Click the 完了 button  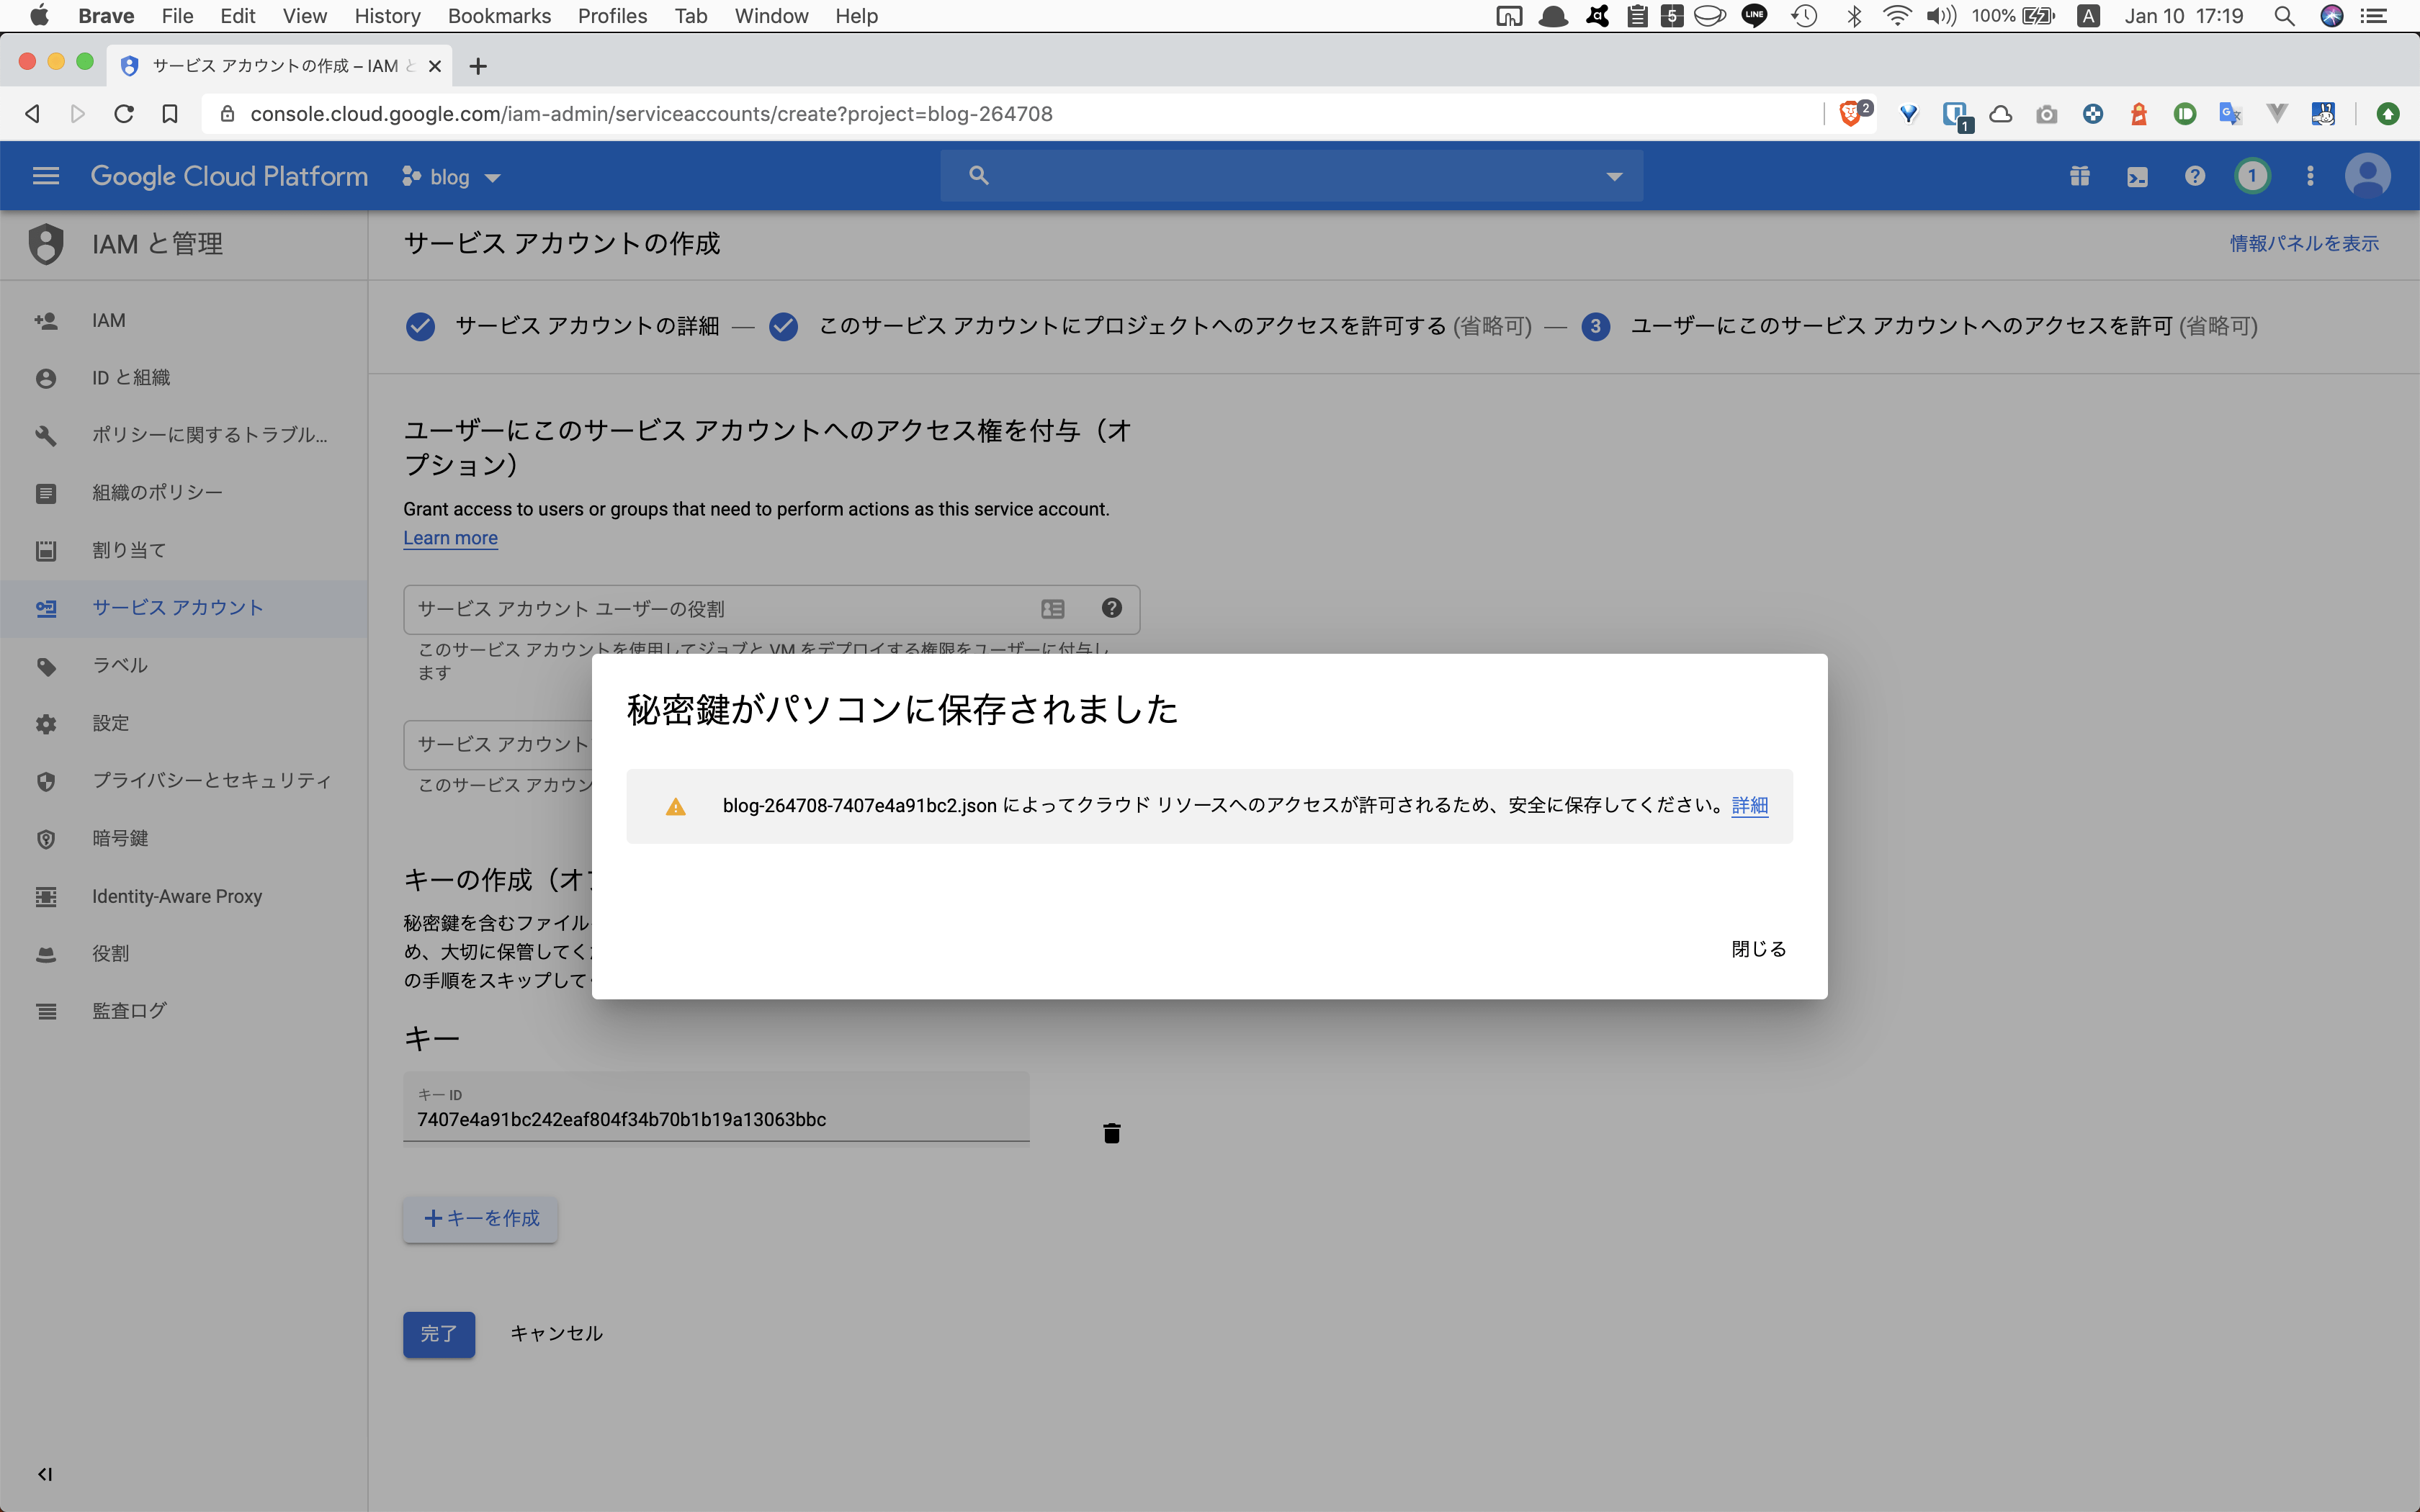438,1333
